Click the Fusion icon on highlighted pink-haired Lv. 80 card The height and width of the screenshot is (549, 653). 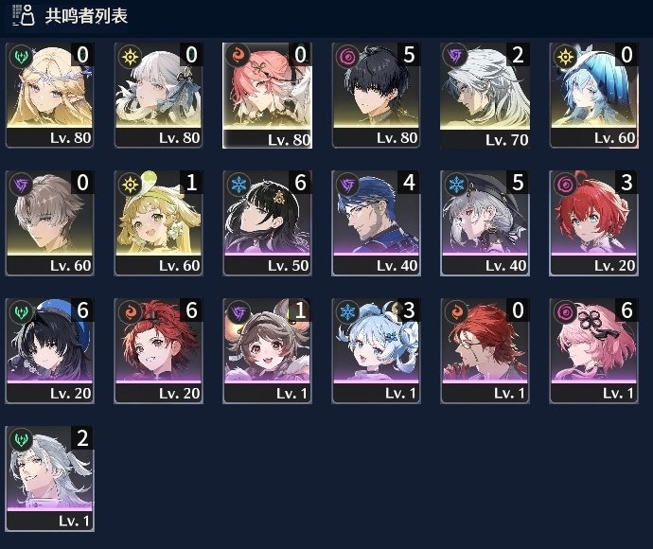coord(238,55)
